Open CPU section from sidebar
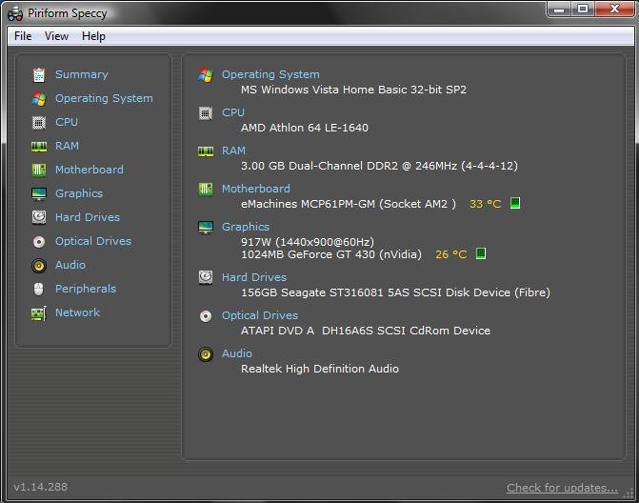Viewport: 639px width, 503px height. [67, 122]
